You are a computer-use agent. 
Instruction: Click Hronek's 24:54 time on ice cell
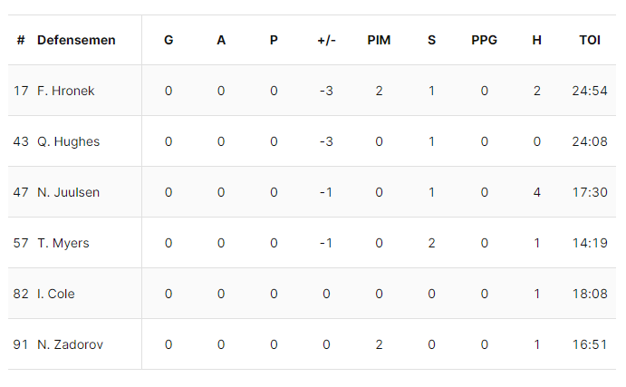point(589,91)
